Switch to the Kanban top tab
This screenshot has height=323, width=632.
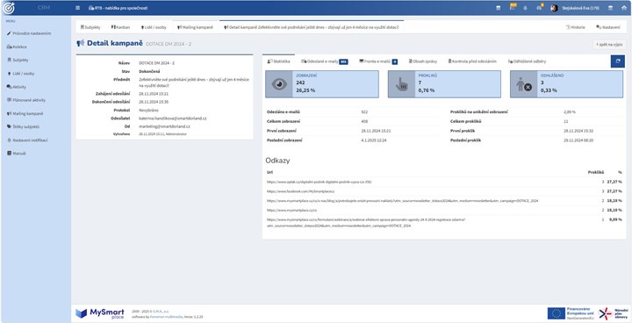pos(120,27)
